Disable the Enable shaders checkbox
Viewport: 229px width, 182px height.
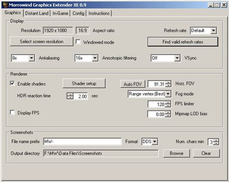pos(13,84)
